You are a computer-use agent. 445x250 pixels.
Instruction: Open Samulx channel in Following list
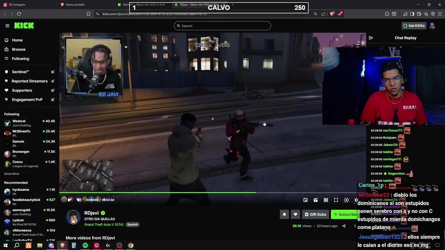pos(30,143)
